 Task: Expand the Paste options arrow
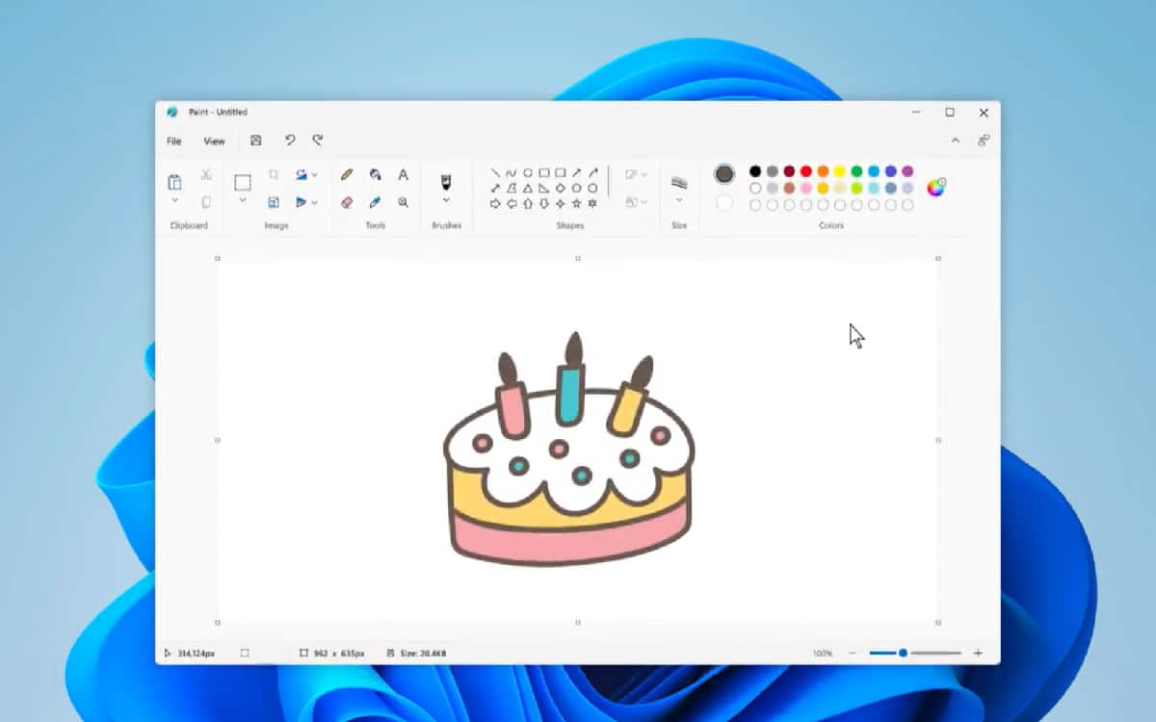pyautogui.click(x=174, y=200)
